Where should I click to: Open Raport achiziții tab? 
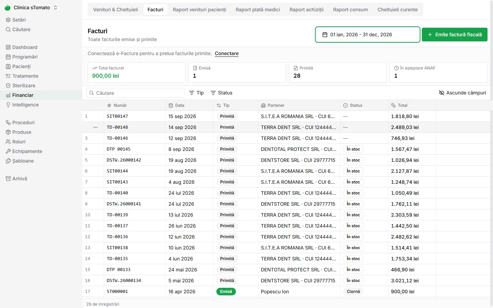tap(306, 10)
